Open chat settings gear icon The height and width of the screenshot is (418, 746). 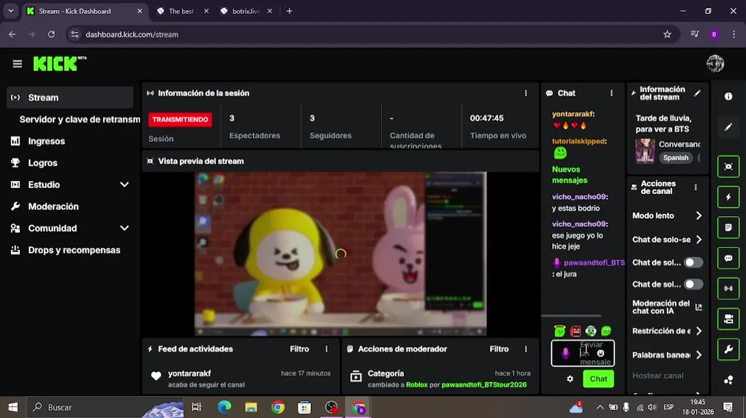(x=570, y=379)
